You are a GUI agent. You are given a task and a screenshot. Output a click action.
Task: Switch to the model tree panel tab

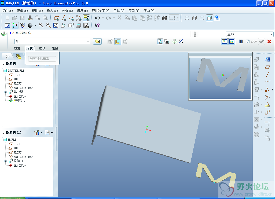click(x=7, y=56)
